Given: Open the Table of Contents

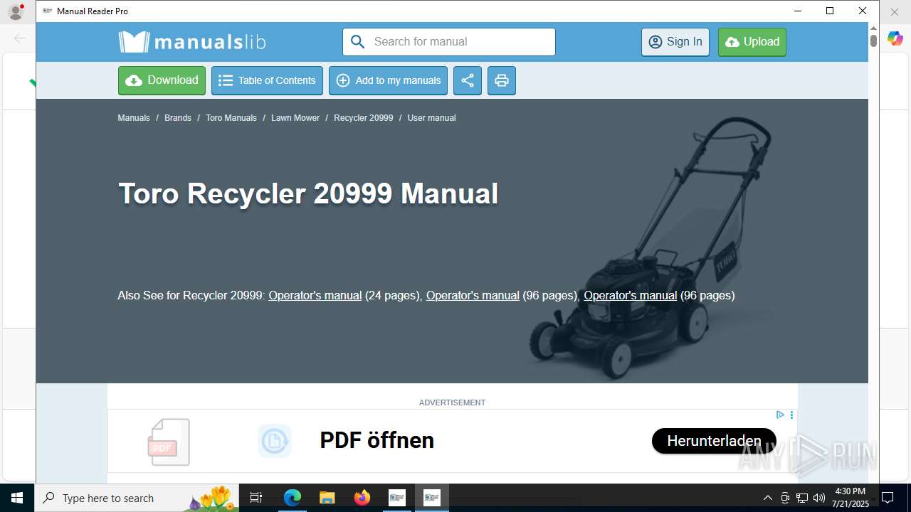Looking at the screenshot, I should (267, 80).
